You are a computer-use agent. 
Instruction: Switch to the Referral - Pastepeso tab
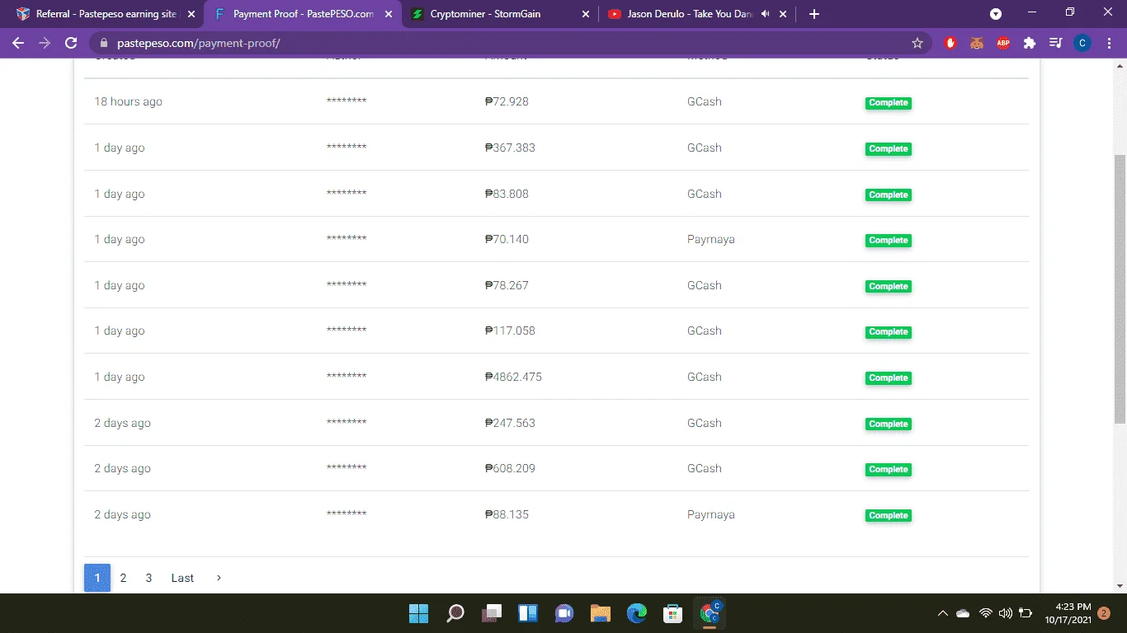click(x=106, y=14)
